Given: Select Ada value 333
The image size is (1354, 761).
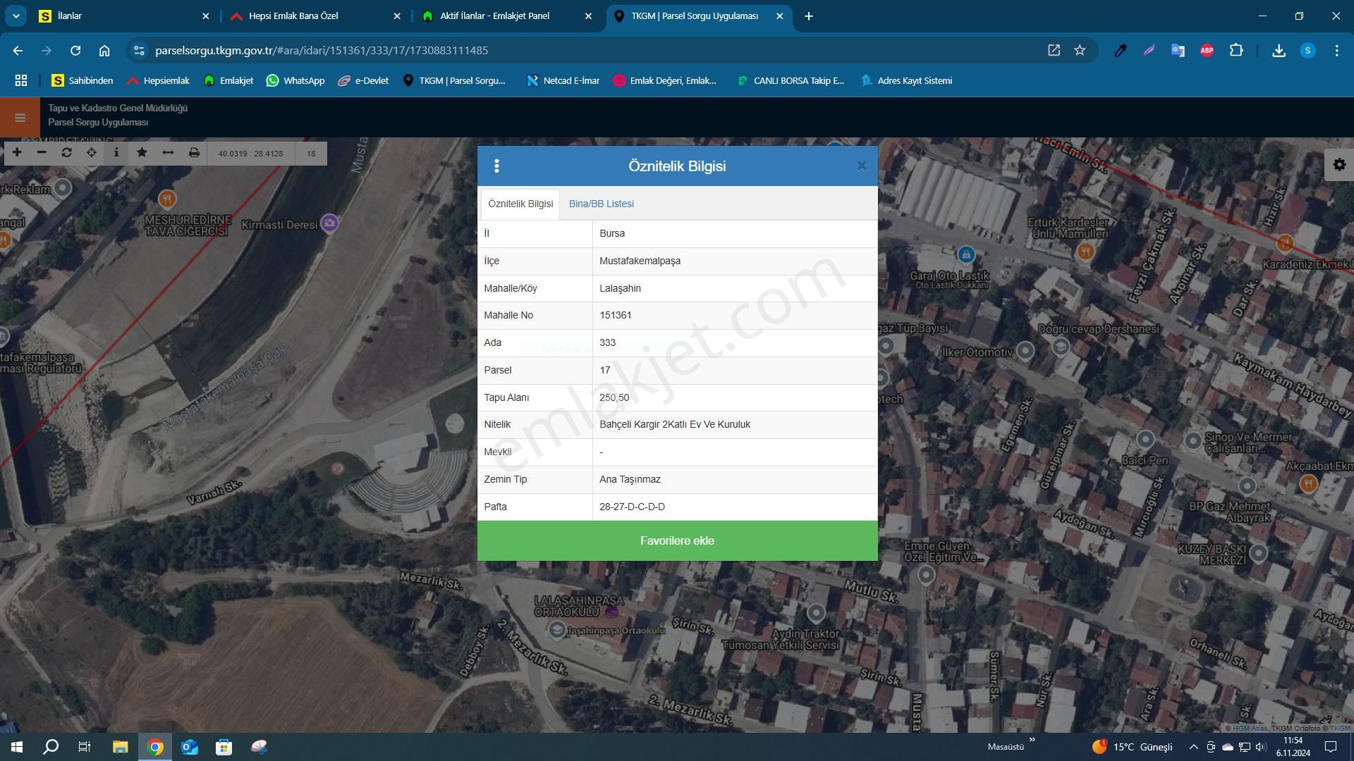Looking at the screenshot, I should 607,342.
